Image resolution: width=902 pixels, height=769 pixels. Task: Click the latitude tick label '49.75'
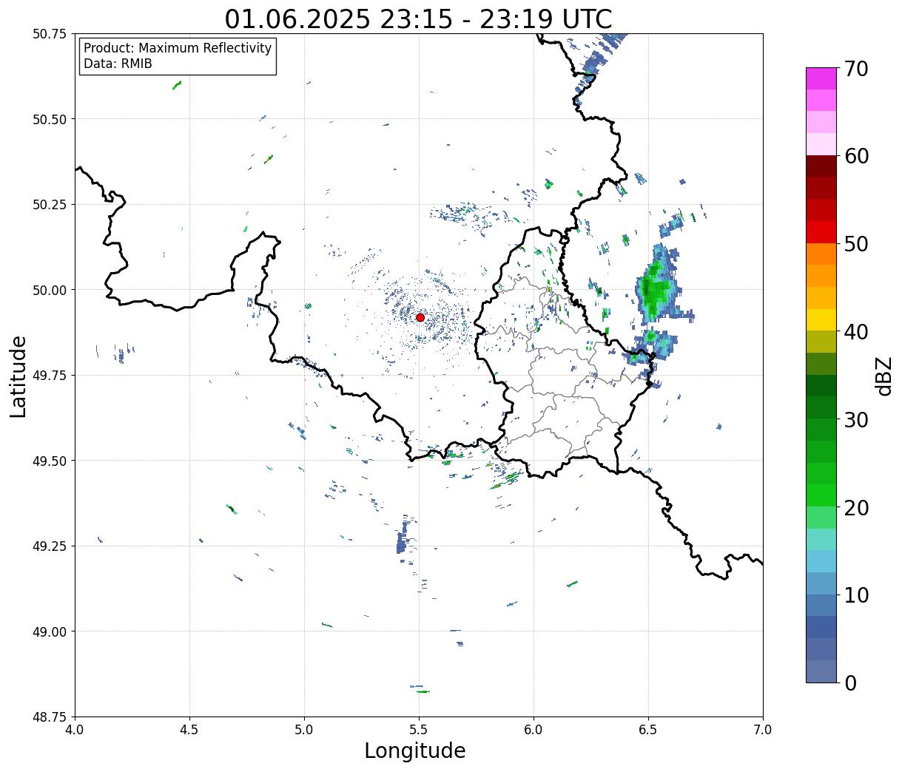click(50, 376)
